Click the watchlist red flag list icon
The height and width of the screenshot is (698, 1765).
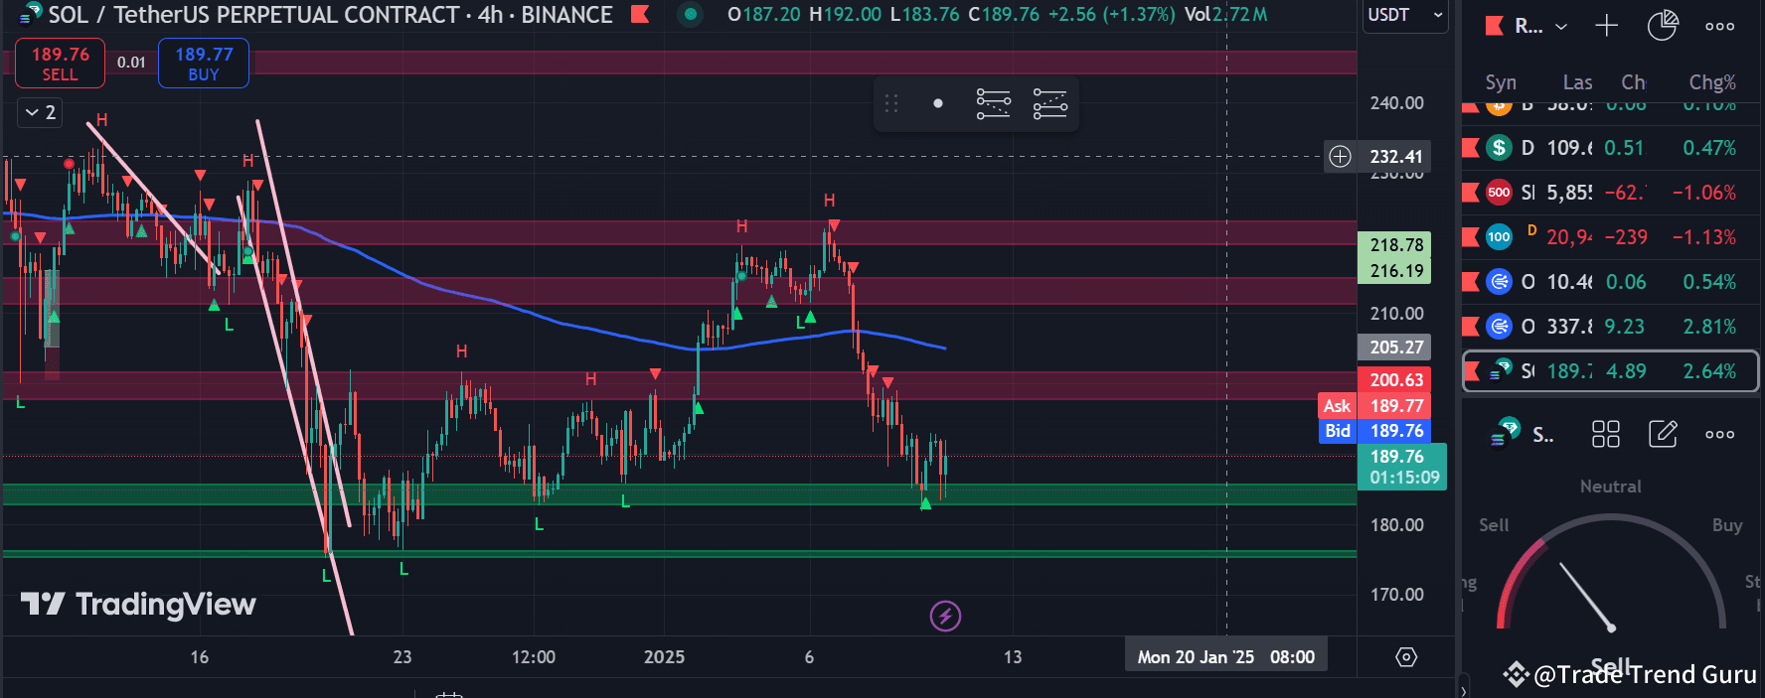(x=1494, y=27)
